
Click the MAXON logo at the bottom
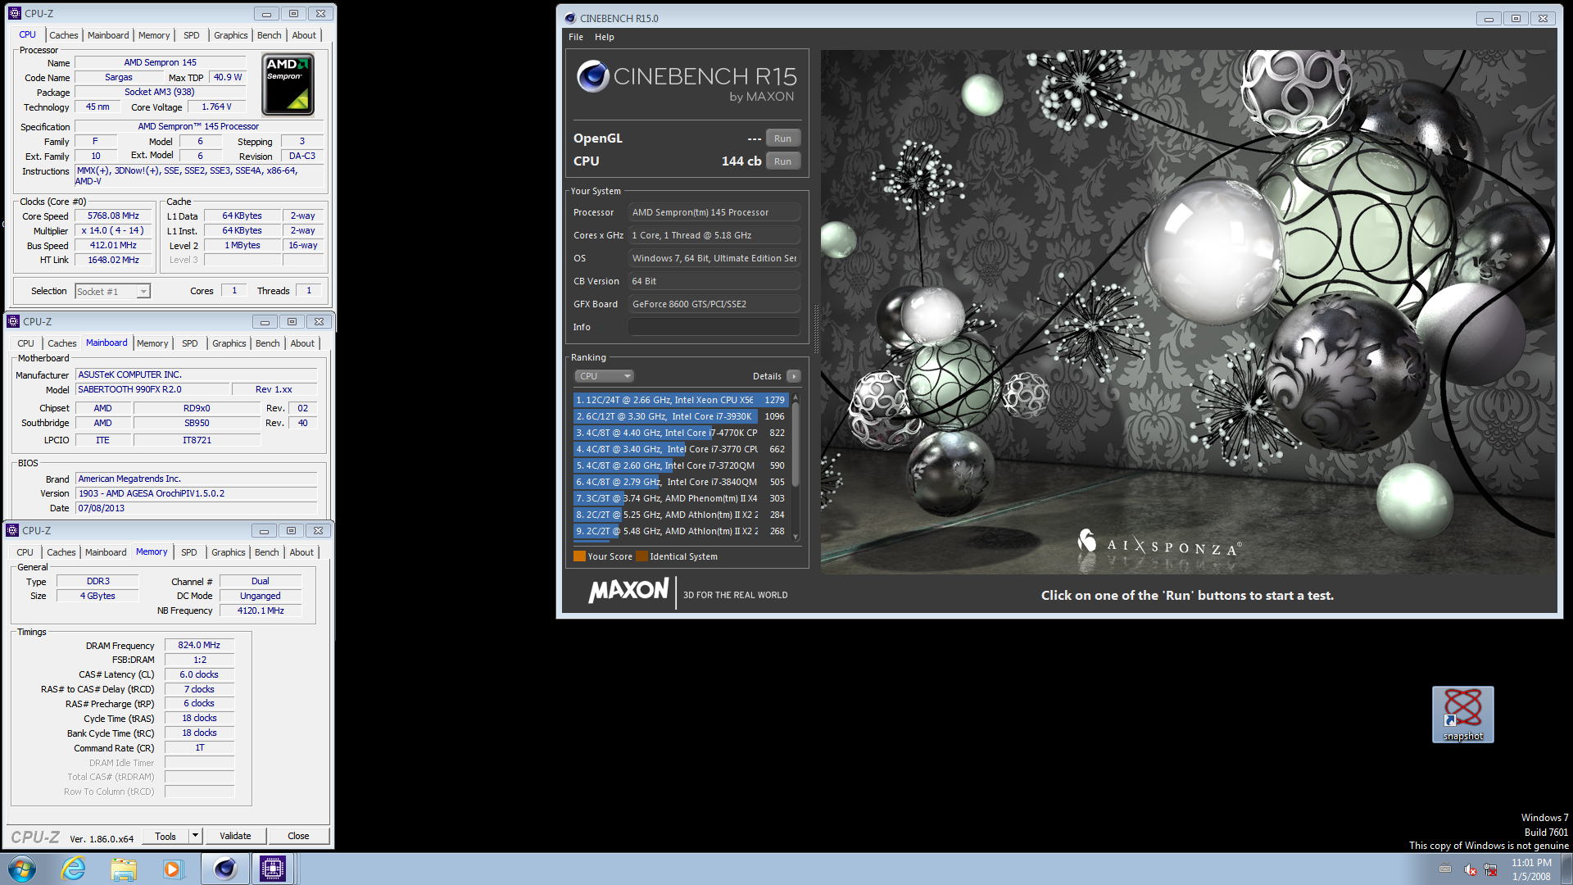pos(628,591)
